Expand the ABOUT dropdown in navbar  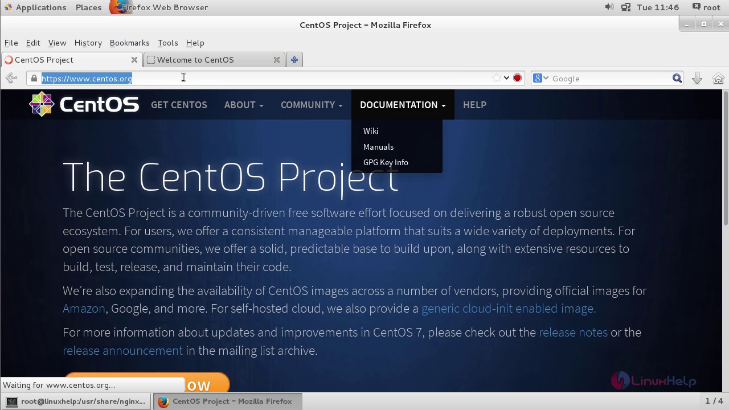244,105
